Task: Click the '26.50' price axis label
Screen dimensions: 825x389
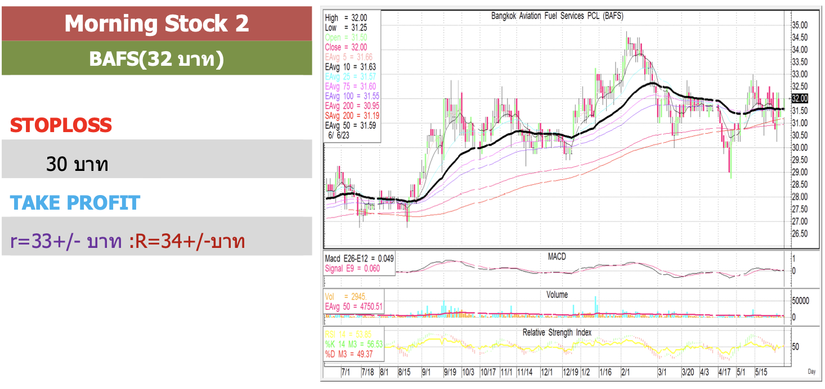Action: tap(800, 234)
